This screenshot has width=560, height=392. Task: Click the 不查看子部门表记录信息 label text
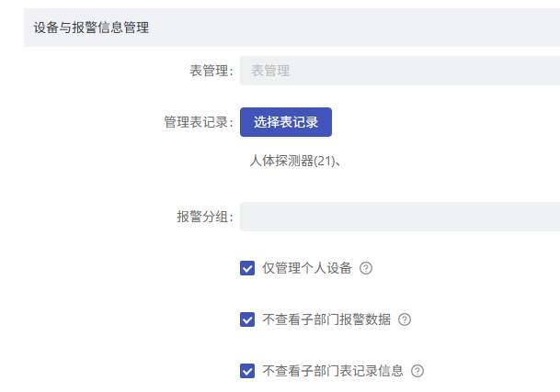333,371
